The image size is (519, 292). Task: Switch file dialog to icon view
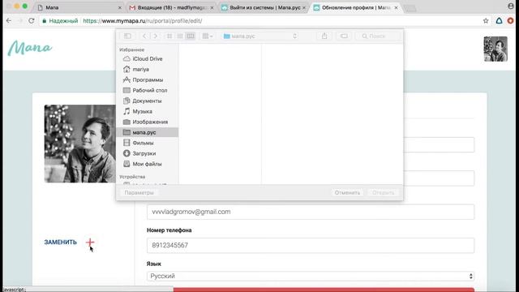click(169, 36)
